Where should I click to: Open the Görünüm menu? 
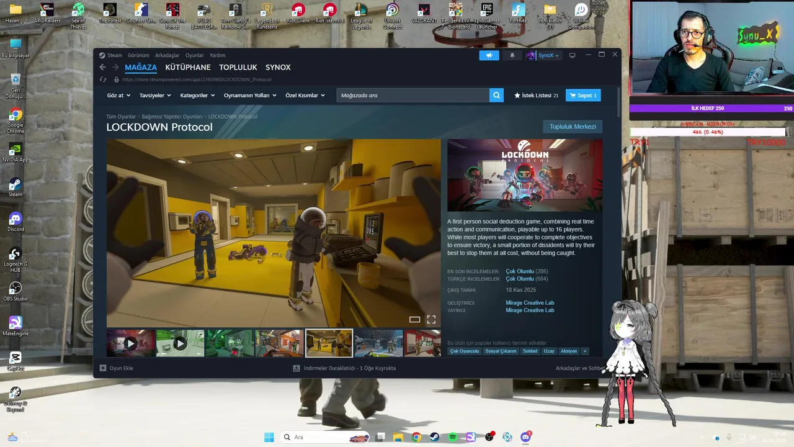pos(138,55)
